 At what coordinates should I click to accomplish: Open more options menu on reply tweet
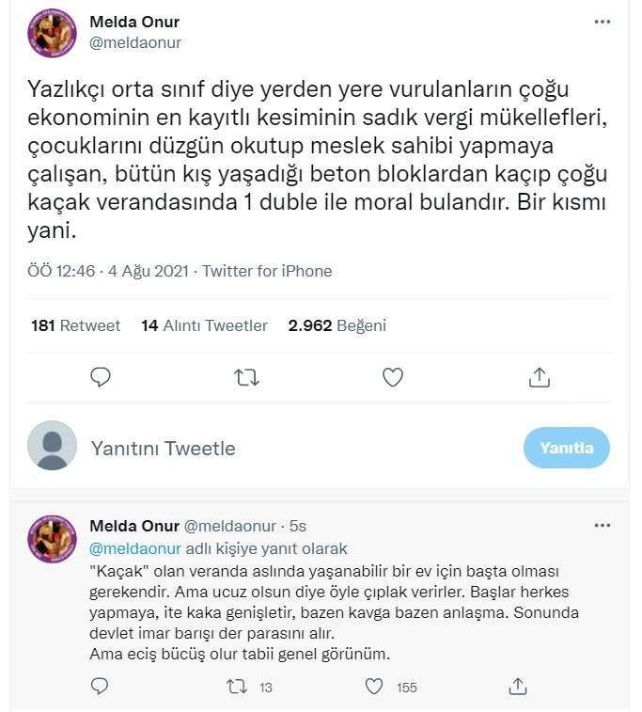tap(603, 525)
